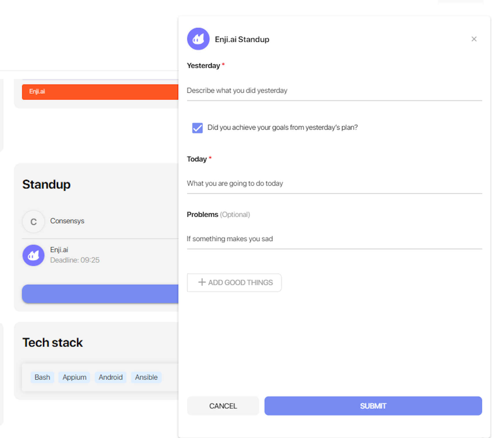Click the Deadline: 09:25 text
492x438 pixels.
[x=75, y=260]
